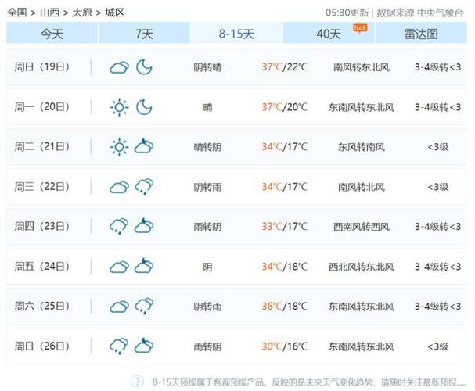Click the 东风转南风 wind text
The height and width of the screenshot is (391, 475).
tap(362, 147)
